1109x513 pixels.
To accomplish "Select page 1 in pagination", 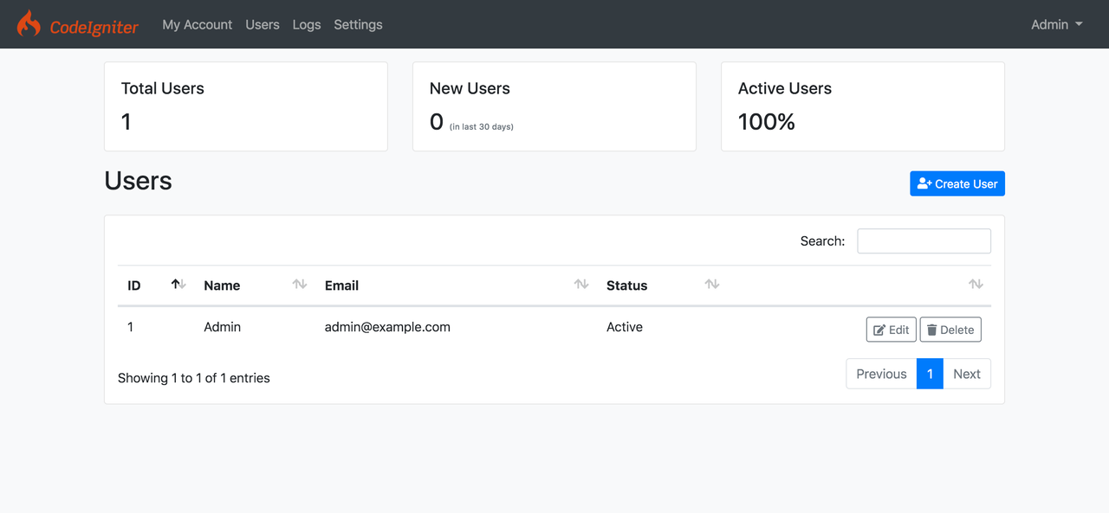I will 930,374.
